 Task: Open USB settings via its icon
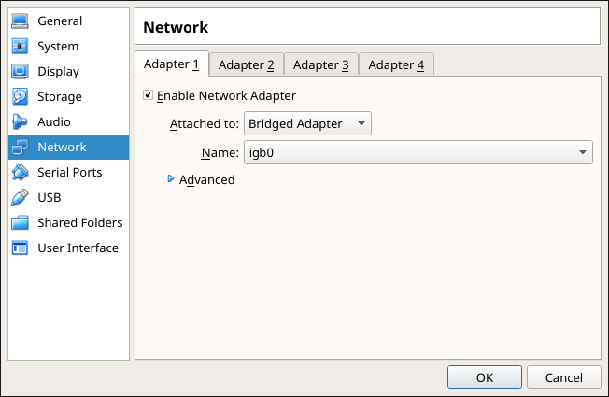21,198
